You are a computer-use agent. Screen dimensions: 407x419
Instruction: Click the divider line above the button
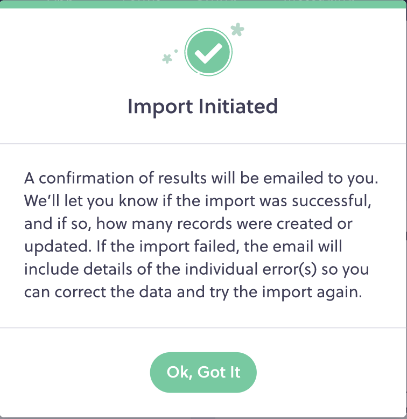203,327
